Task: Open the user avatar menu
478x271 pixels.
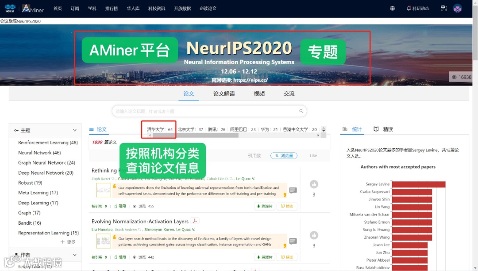Action: click(457, 8)
